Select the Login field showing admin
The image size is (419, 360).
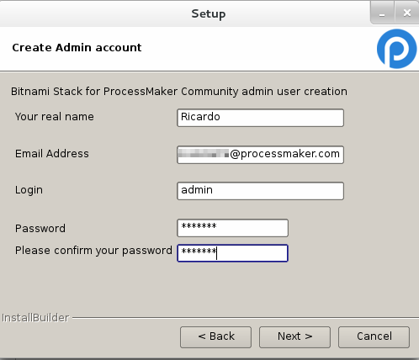[260, 191]
